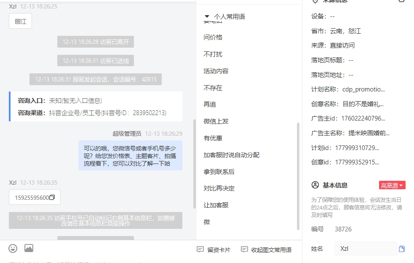
Task: Click the 创意id value
Action: pyautogui.click(x=357, y=162)
